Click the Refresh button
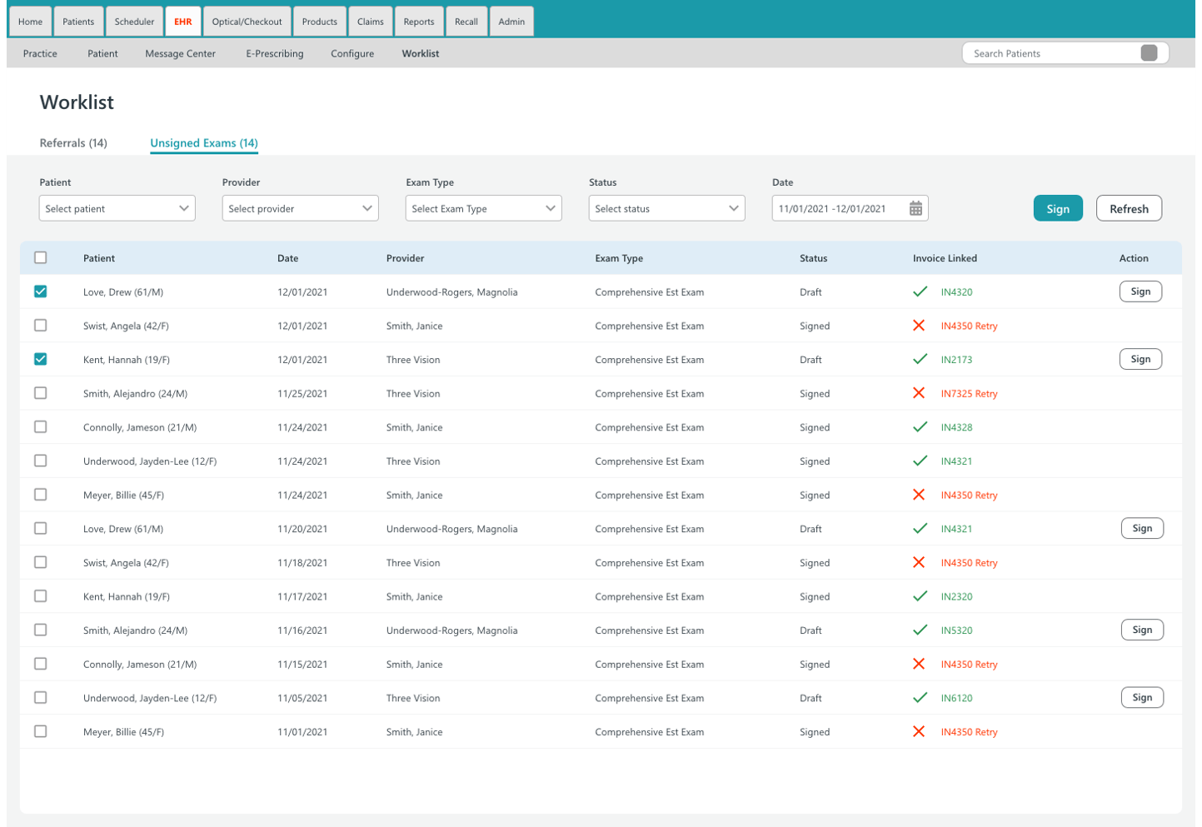 [x=1129, y=207]
